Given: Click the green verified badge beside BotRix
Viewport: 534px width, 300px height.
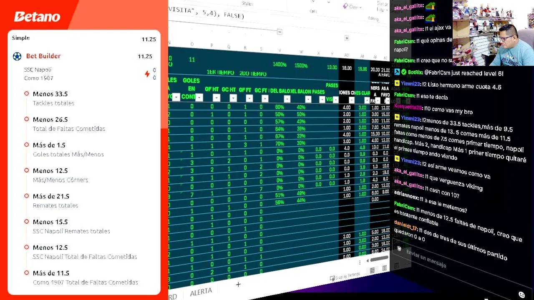Looking at the screenshot, I should tap(404, 72).
